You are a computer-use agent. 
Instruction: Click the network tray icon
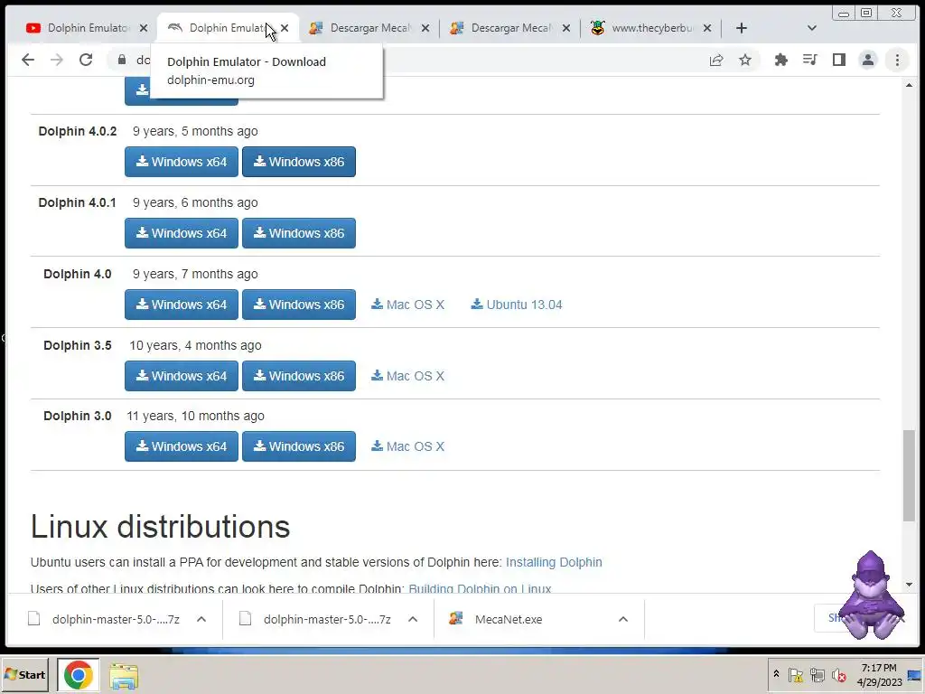coord(817,675)
